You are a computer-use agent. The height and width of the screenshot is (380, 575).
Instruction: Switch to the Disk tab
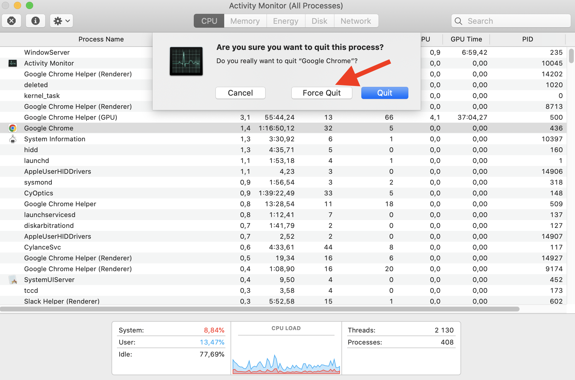(319, 21)
